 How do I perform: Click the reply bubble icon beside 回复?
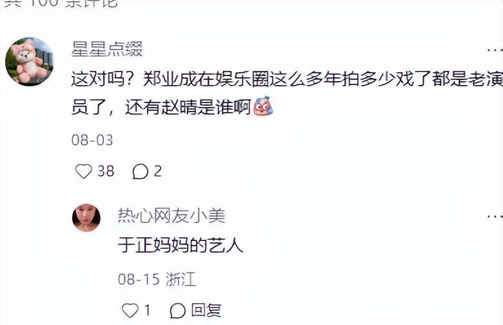point(178,311)
